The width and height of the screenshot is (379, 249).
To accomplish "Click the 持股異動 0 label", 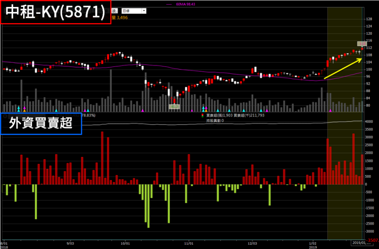I will (x=215, y=120).
